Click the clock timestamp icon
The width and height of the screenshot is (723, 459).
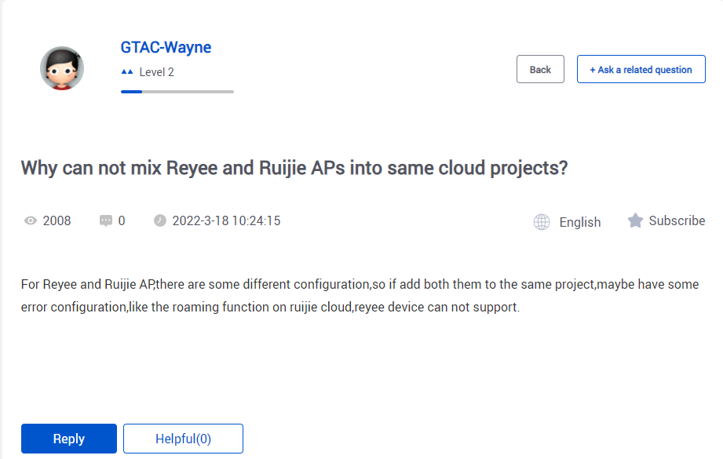[x=160, y=220]
